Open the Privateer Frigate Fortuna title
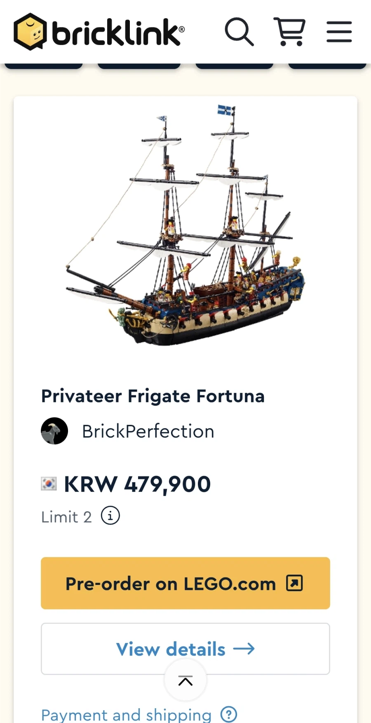 [x=153, y=396]
